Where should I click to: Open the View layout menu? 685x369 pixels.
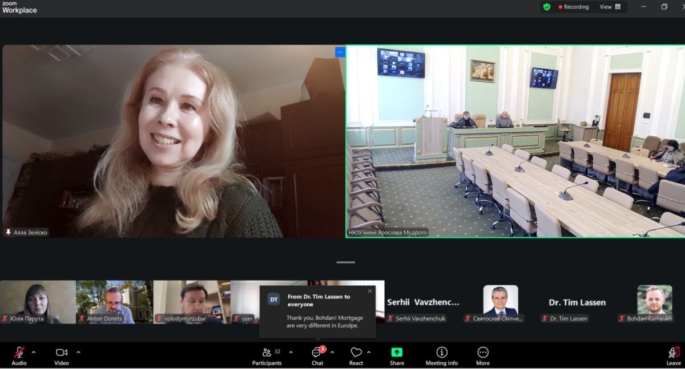point(610,7)
